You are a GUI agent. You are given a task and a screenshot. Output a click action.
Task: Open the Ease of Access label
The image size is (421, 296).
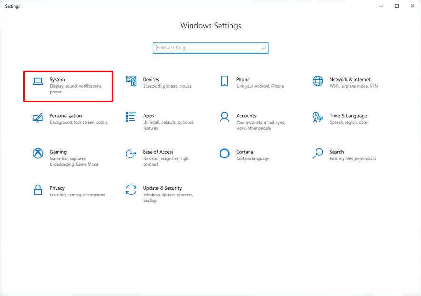(158, 152)
